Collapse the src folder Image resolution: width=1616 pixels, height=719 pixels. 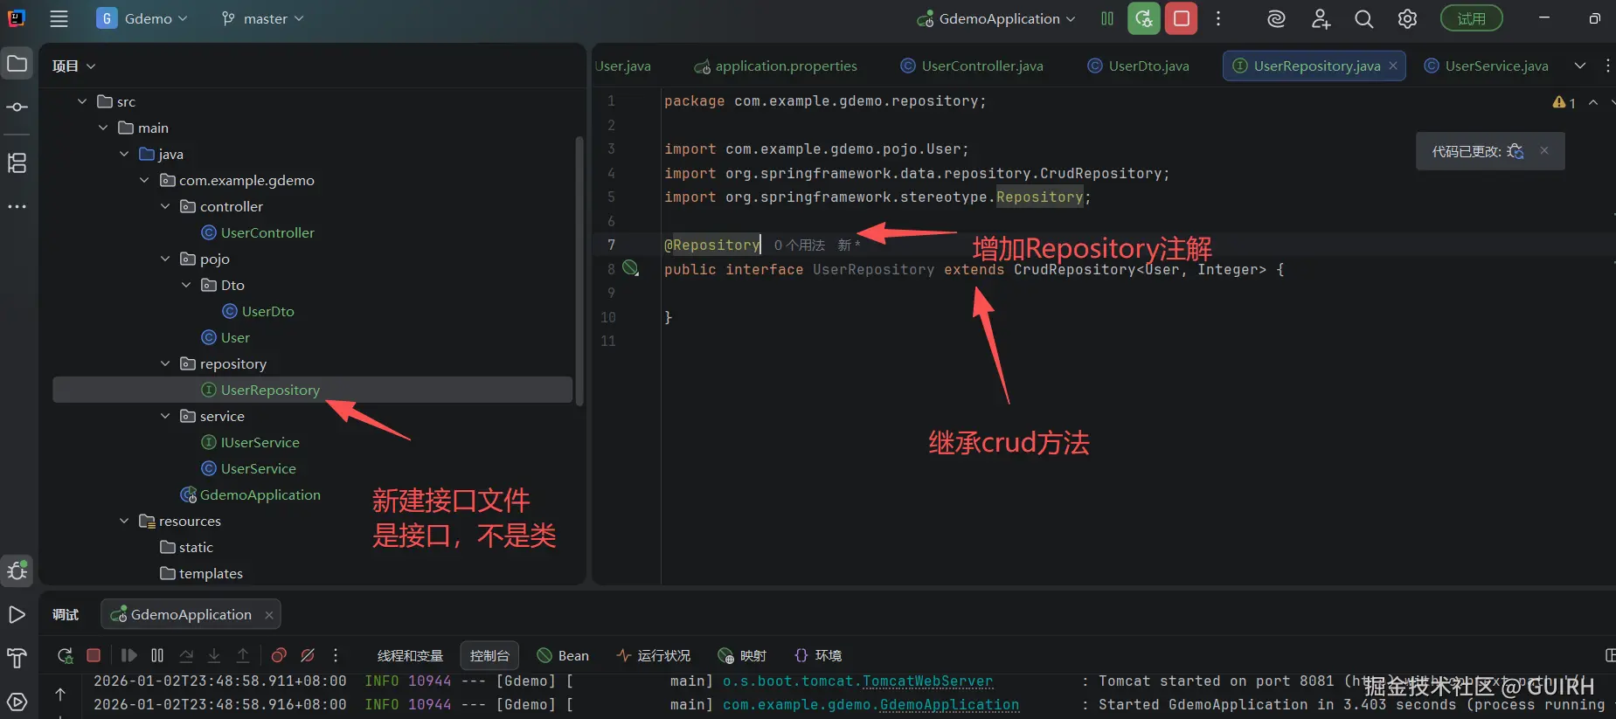coord(82,101)
